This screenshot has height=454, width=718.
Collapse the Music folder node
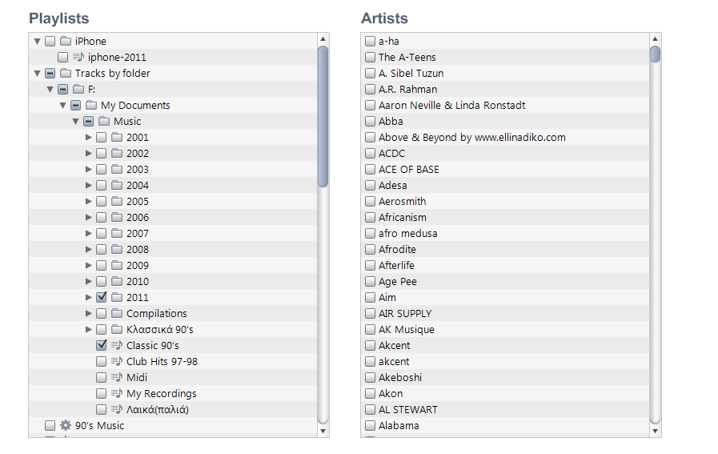pyautogui.click(x=75, y=122)
